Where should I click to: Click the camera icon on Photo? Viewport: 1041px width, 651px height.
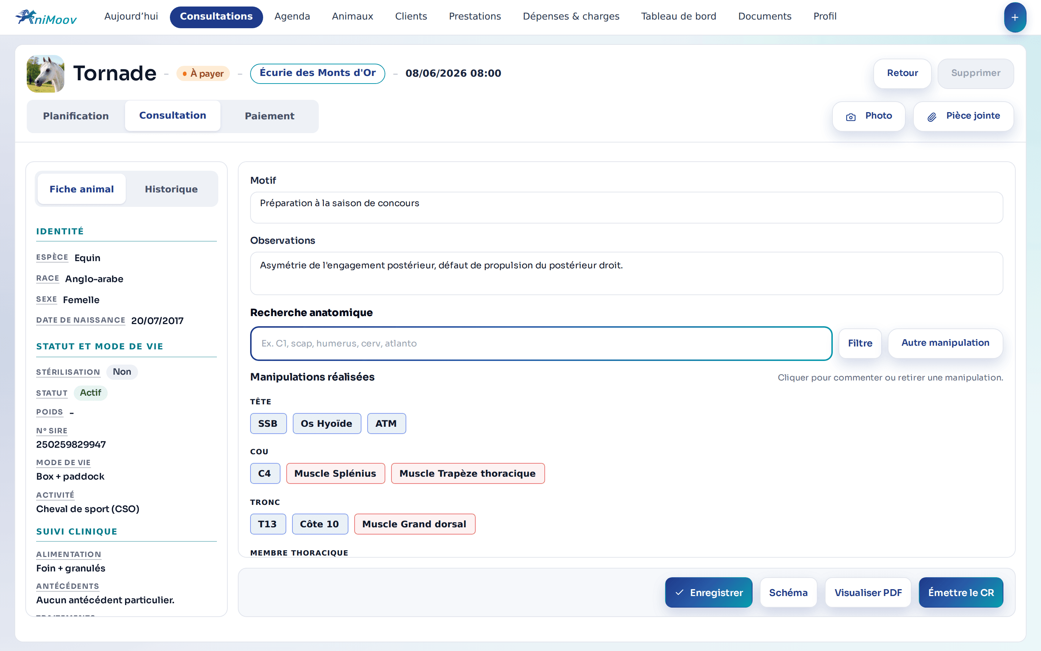tap(851, 117)
